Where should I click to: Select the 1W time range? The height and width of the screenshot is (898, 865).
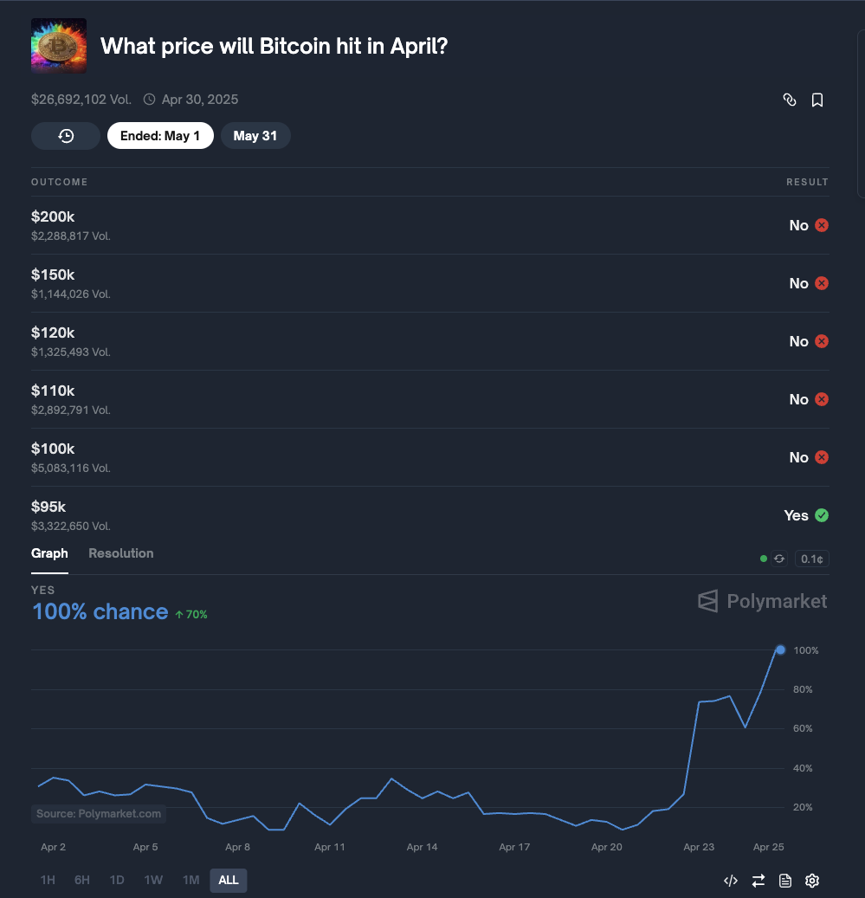(153, 880)
